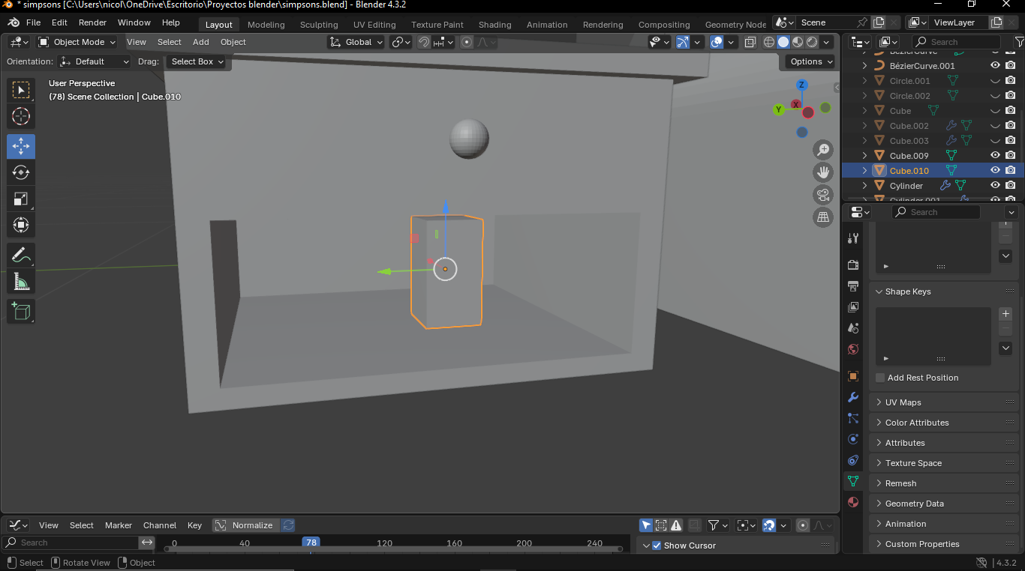This screenshot has height=571, width=1025.
Task: Choose the Measure tool
Action: click(21, 281)
